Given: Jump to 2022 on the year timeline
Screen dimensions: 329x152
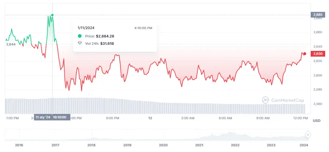Looking at the screenshot, I should coord(235,145).
